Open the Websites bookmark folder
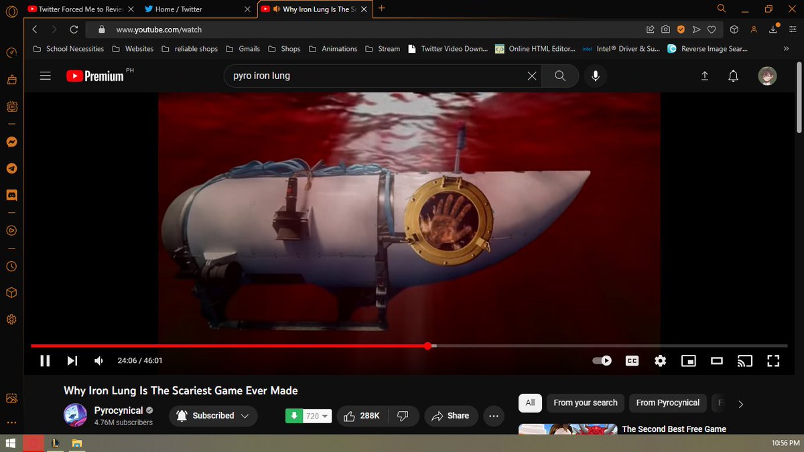Screen dimensions: 804x452 (133, 49)
